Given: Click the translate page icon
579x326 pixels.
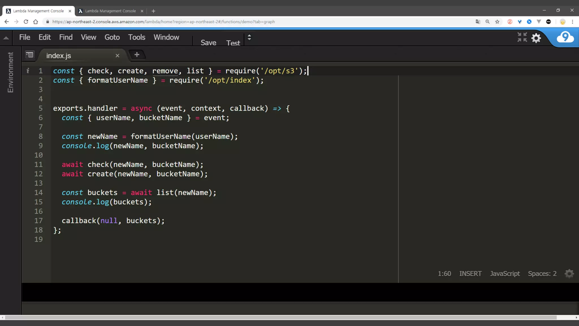Looking at the screenshot, I should (x=478, y=22).
